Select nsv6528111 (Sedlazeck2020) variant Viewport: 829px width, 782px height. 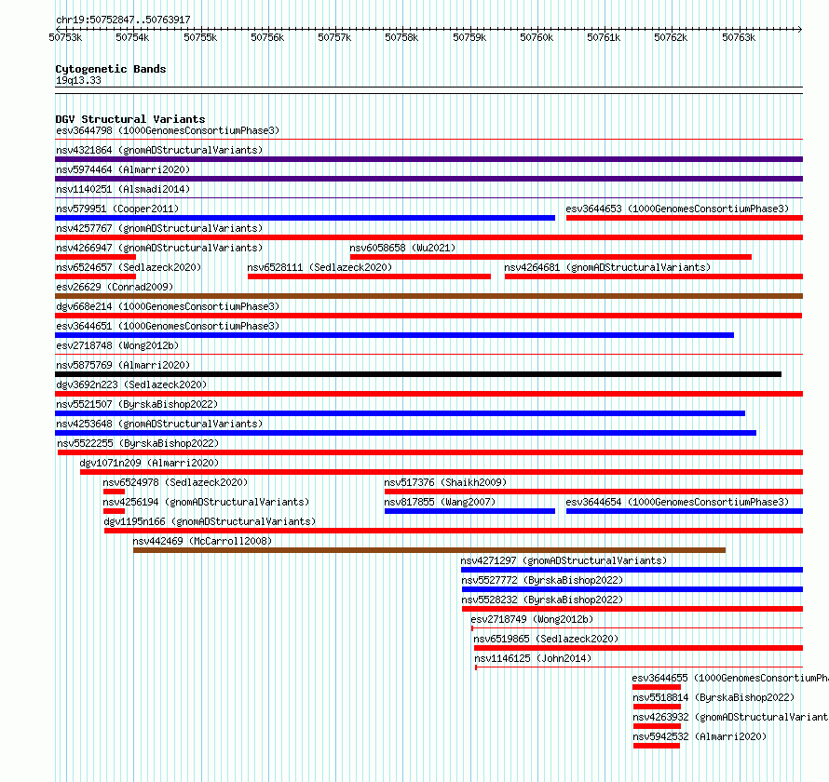[319, 267]
